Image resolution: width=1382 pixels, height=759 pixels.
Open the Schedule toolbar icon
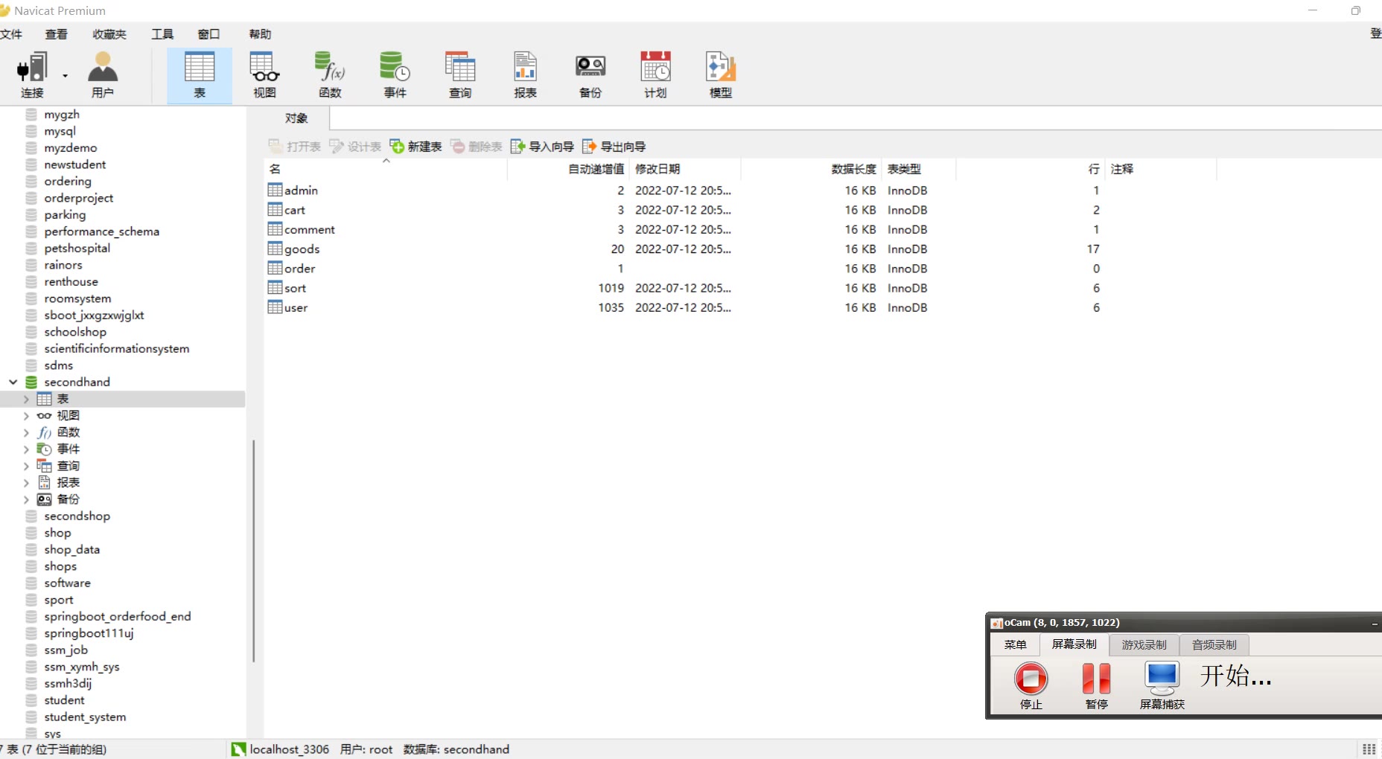655,74
